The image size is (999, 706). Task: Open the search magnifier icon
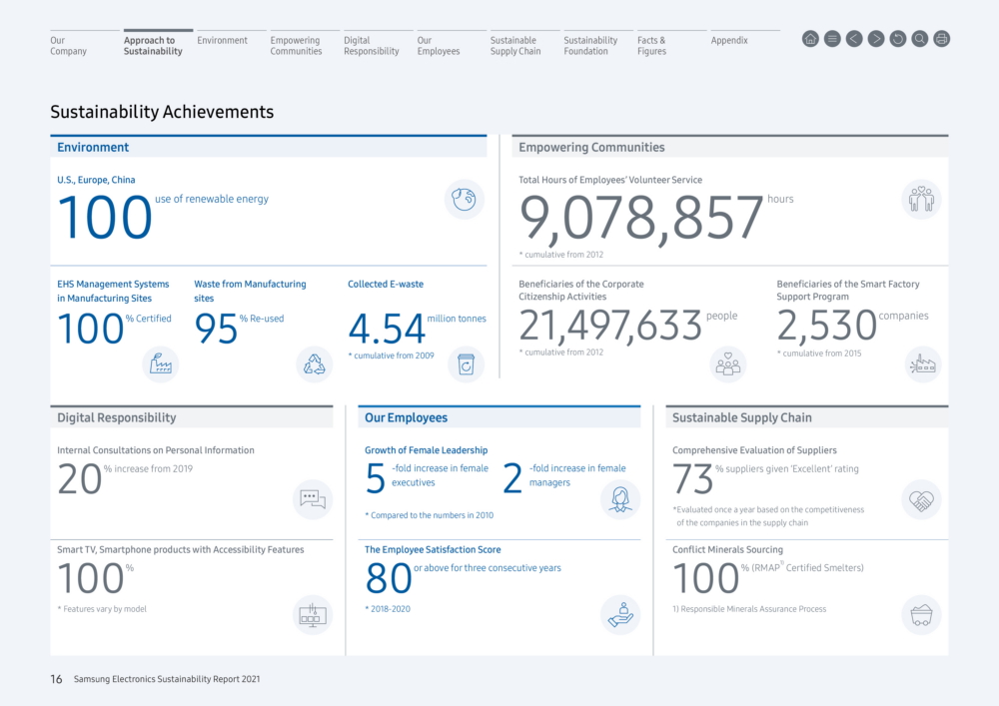click(920, 39)
